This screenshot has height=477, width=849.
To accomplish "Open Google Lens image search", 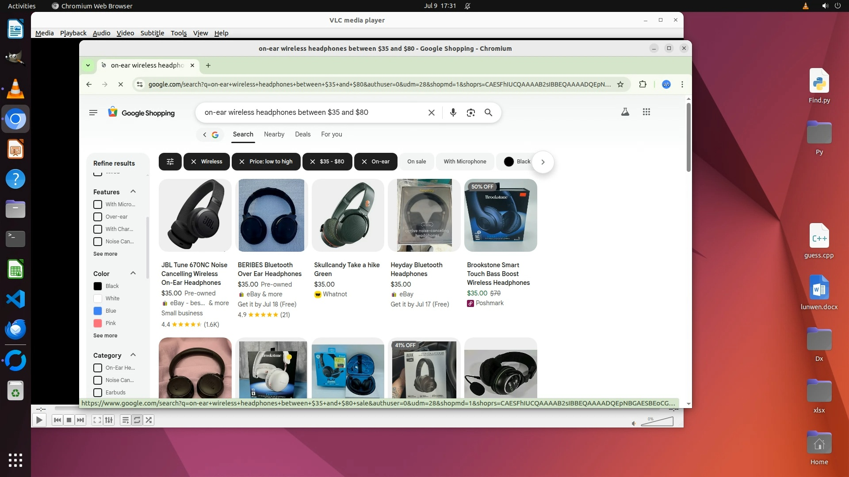I will (x=470, y=113).
